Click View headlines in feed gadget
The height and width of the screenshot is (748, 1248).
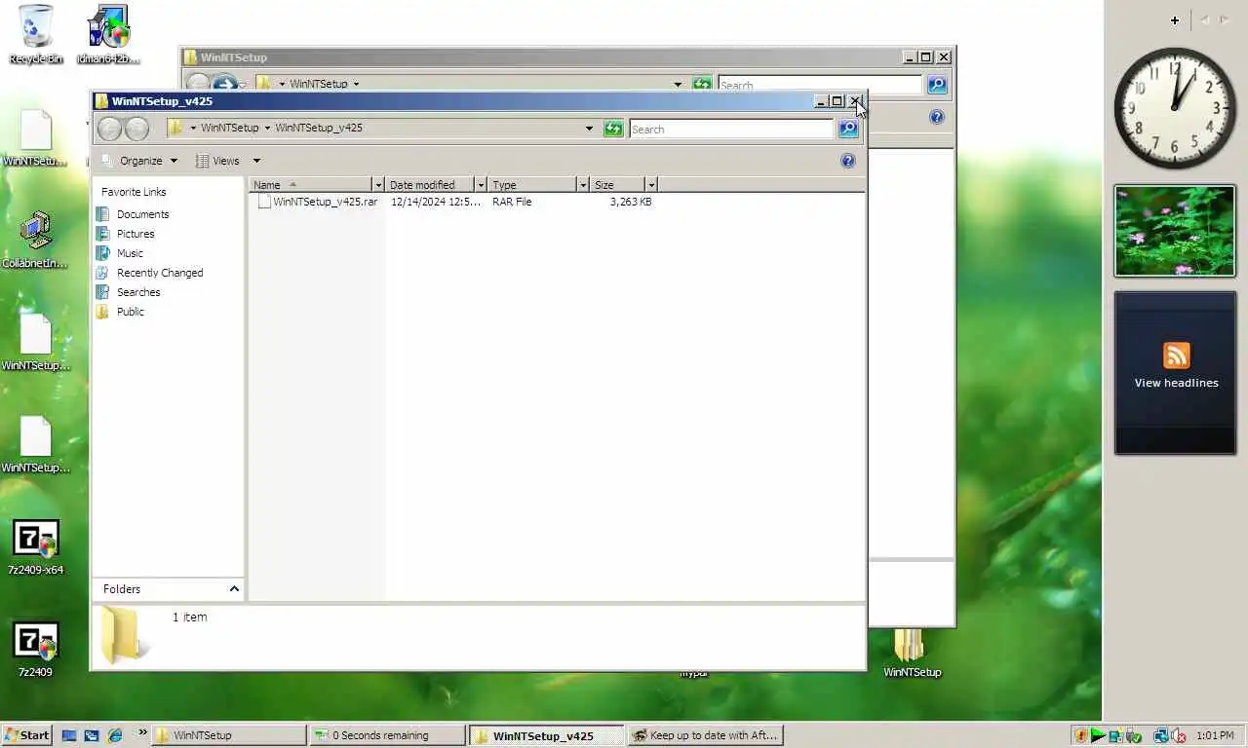click(x=1176, y=383)
